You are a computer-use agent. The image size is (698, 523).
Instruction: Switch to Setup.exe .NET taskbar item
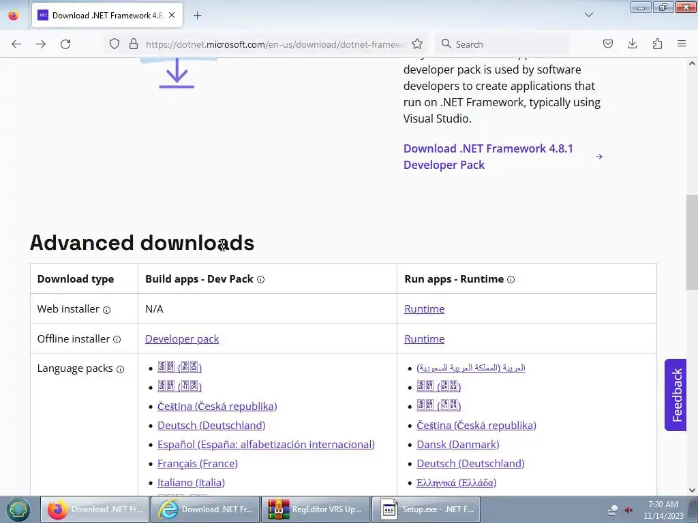[x=426, y=509]
